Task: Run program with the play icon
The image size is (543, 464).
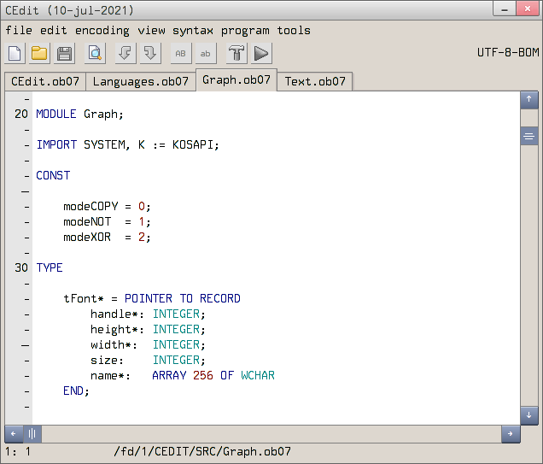Action: [261, 54]
